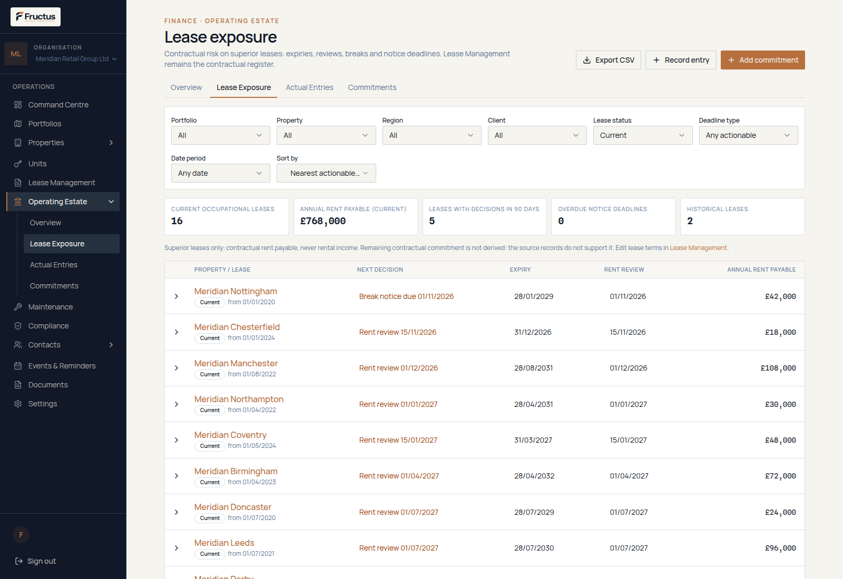Go to Portfolios section
The image size is (843, 579).
(x=63, y=124)
